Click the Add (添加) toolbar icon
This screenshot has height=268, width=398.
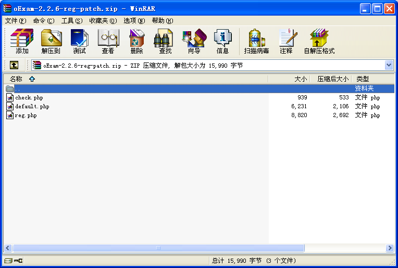tap(22, 41)
